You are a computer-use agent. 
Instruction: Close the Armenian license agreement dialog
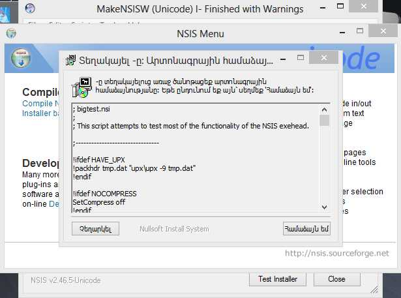324,58
